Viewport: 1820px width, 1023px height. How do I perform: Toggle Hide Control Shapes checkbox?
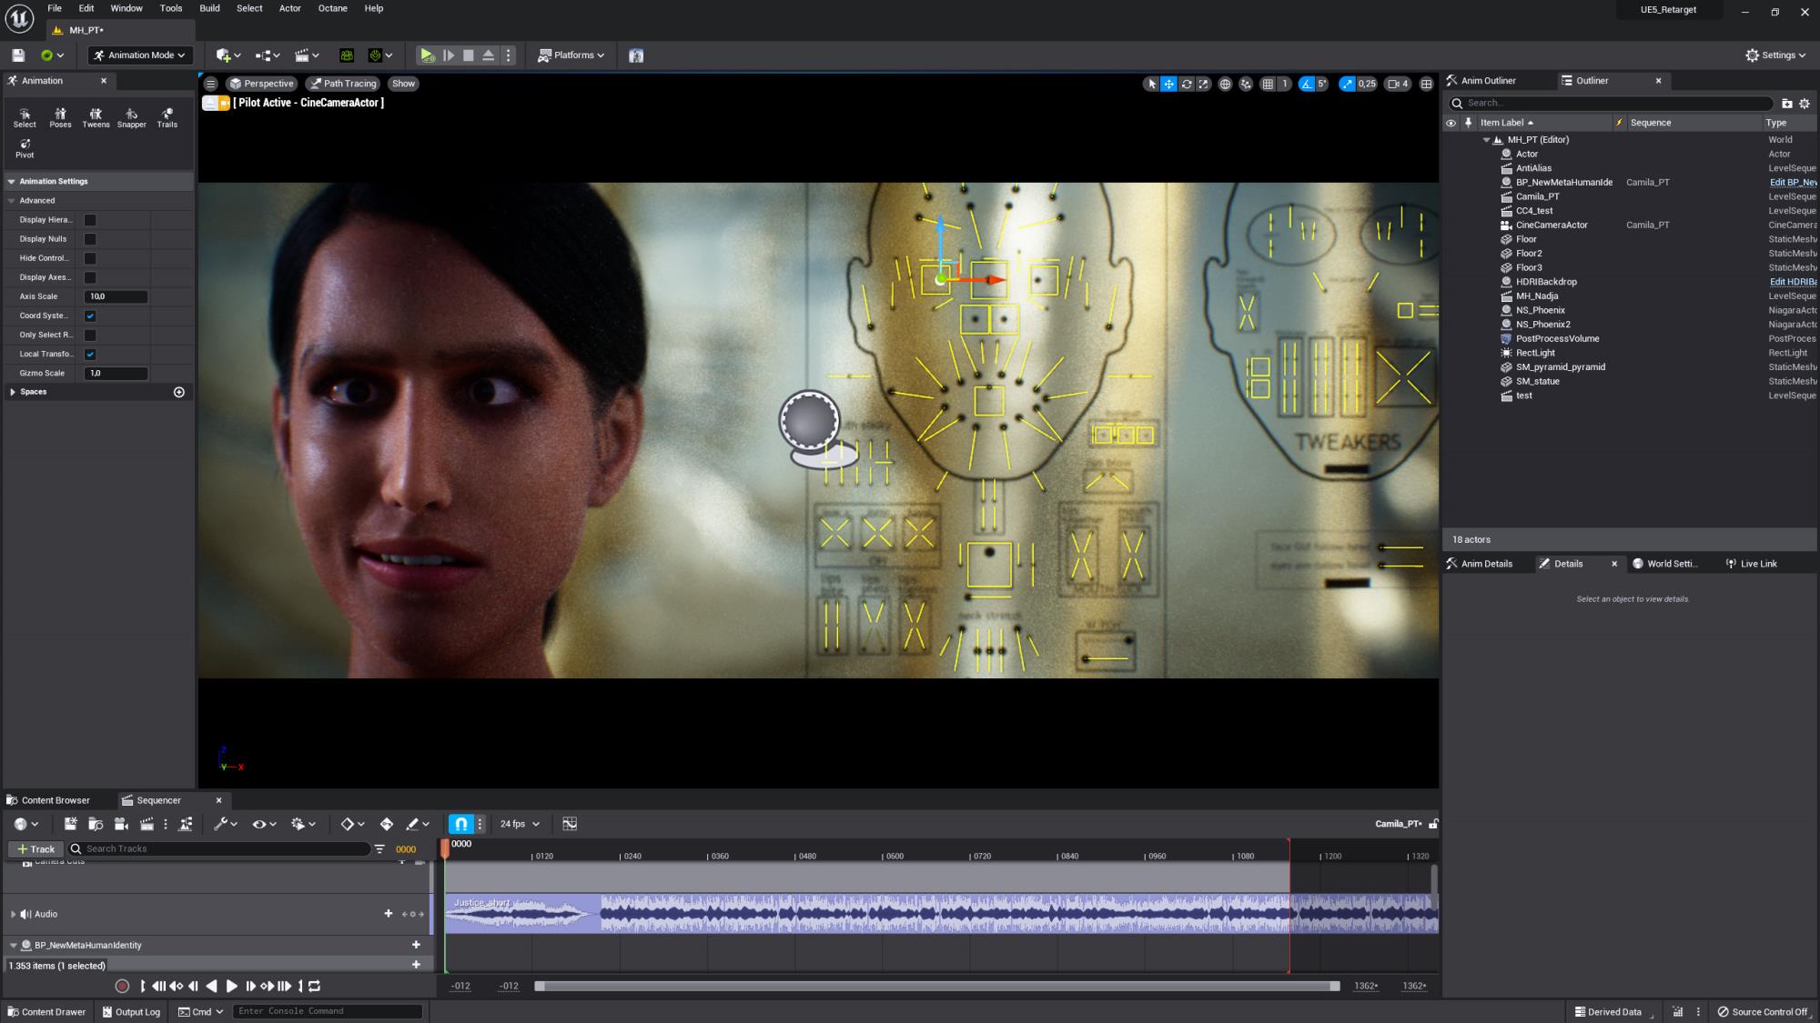[x=90, y=258]
